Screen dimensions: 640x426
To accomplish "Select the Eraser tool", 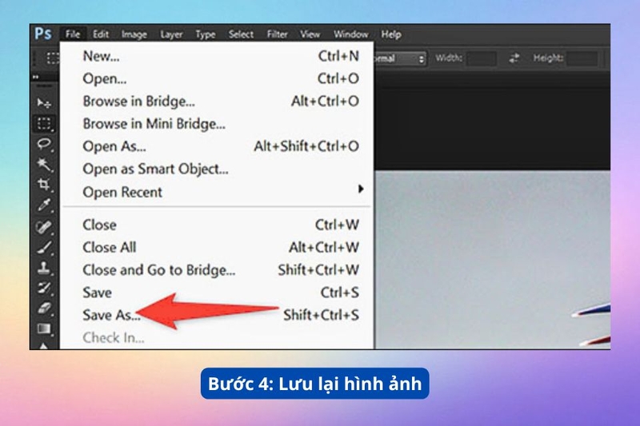I will (44, 309).
